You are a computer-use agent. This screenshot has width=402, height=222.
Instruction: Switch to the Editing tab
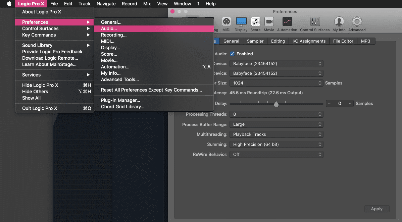coord(278,41)
